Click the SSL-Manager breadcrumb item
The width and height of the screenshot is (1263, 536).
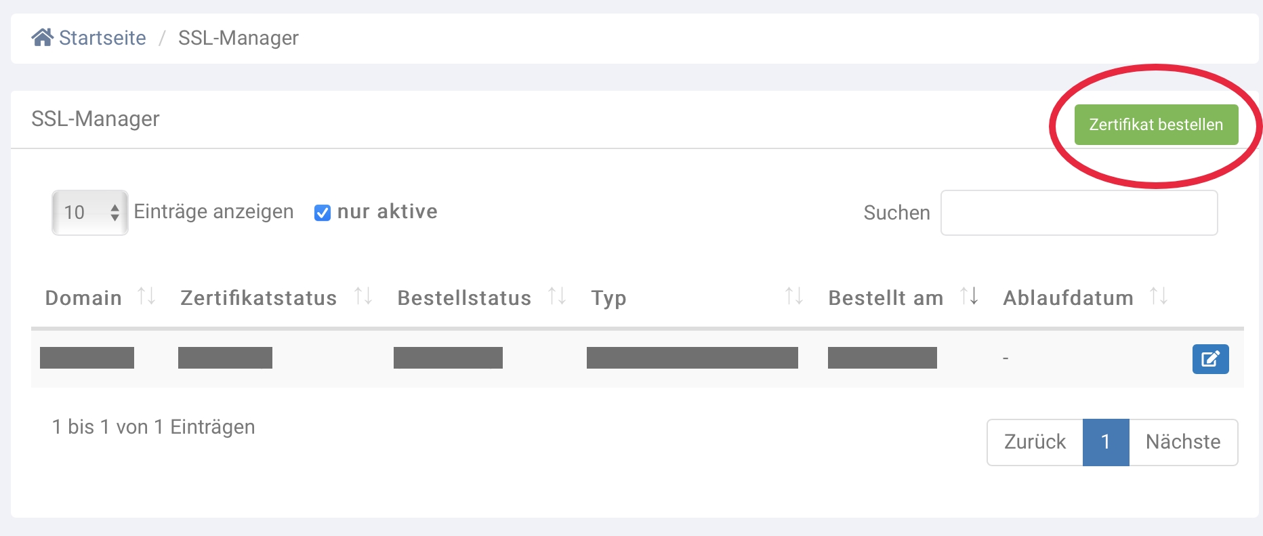click(x=239, y=38)
